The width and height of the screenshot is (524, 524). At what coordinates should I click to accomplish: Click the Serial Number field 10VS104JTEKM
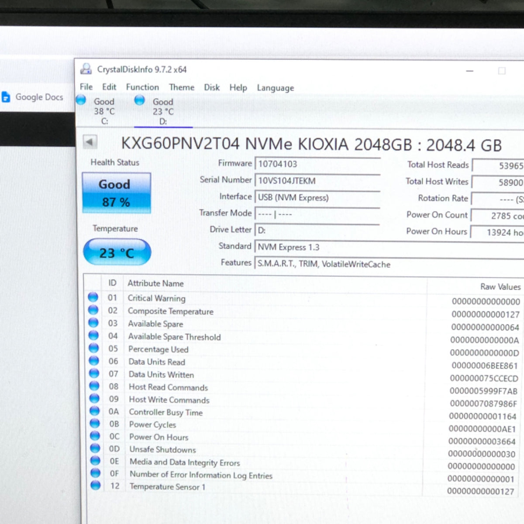(x=317, y=181)
